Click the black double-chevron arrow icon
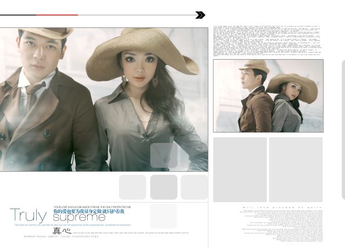Image resolution: width=345 pixels, height=248 pixels. coord(200,15)
